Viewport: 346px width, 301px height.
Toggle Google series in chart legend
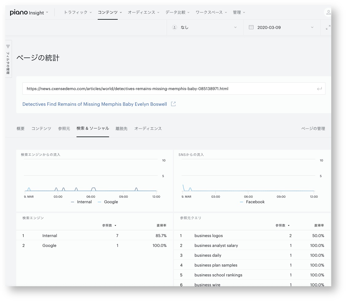click(x=108, y=202)
